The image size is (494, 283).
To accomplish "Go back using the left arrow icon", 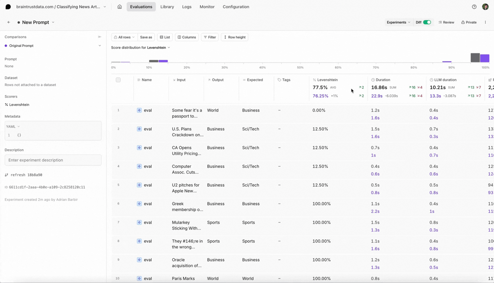I will click(9, 22).
